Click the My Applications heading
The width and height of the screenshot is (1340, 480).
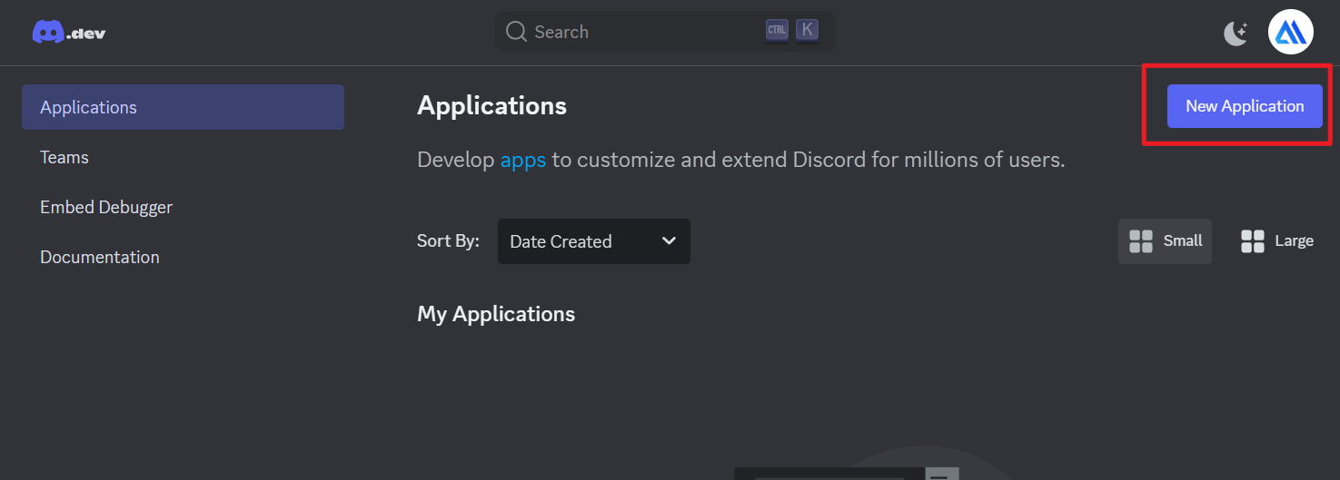tap(496, 314)
